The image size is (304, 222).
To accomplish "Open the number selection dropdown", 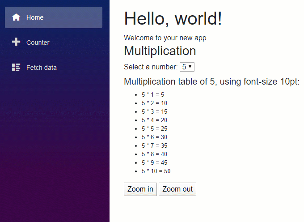I will coord(186,67).
